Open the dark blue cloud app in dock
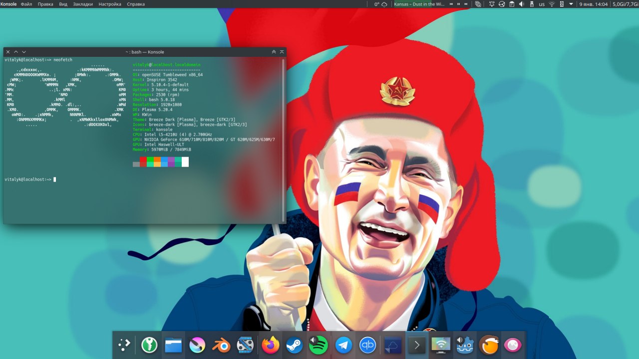The width and height of the screenshot is (639, 359). click(x=393, y=345)
